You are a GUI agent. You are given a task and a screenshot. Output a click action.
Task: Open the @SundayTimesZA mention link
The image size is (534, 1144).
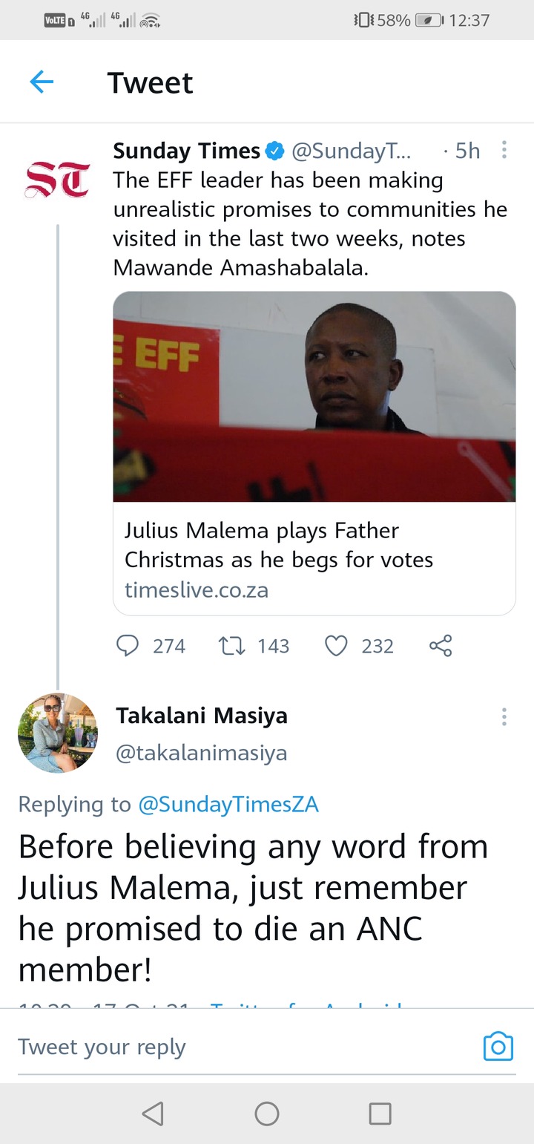tap(228, 804)
